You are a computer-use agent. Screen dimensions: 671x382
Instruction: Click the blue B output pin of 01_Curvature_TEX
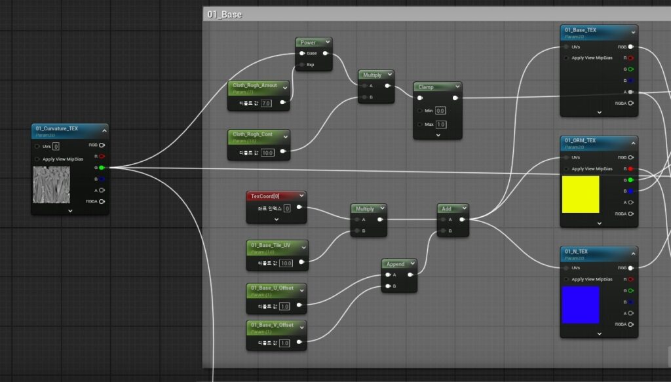(x=102, y=179)
